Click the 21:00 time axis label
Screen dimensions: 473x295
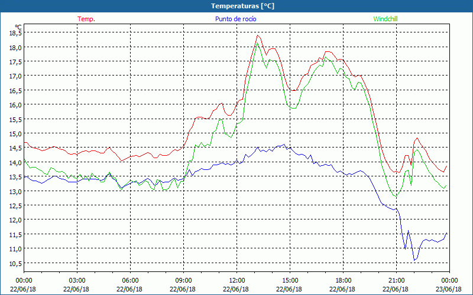396,281
